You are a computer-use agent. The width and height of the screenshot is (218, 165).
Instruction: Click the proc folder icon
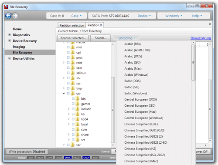[x=73, y=57]
